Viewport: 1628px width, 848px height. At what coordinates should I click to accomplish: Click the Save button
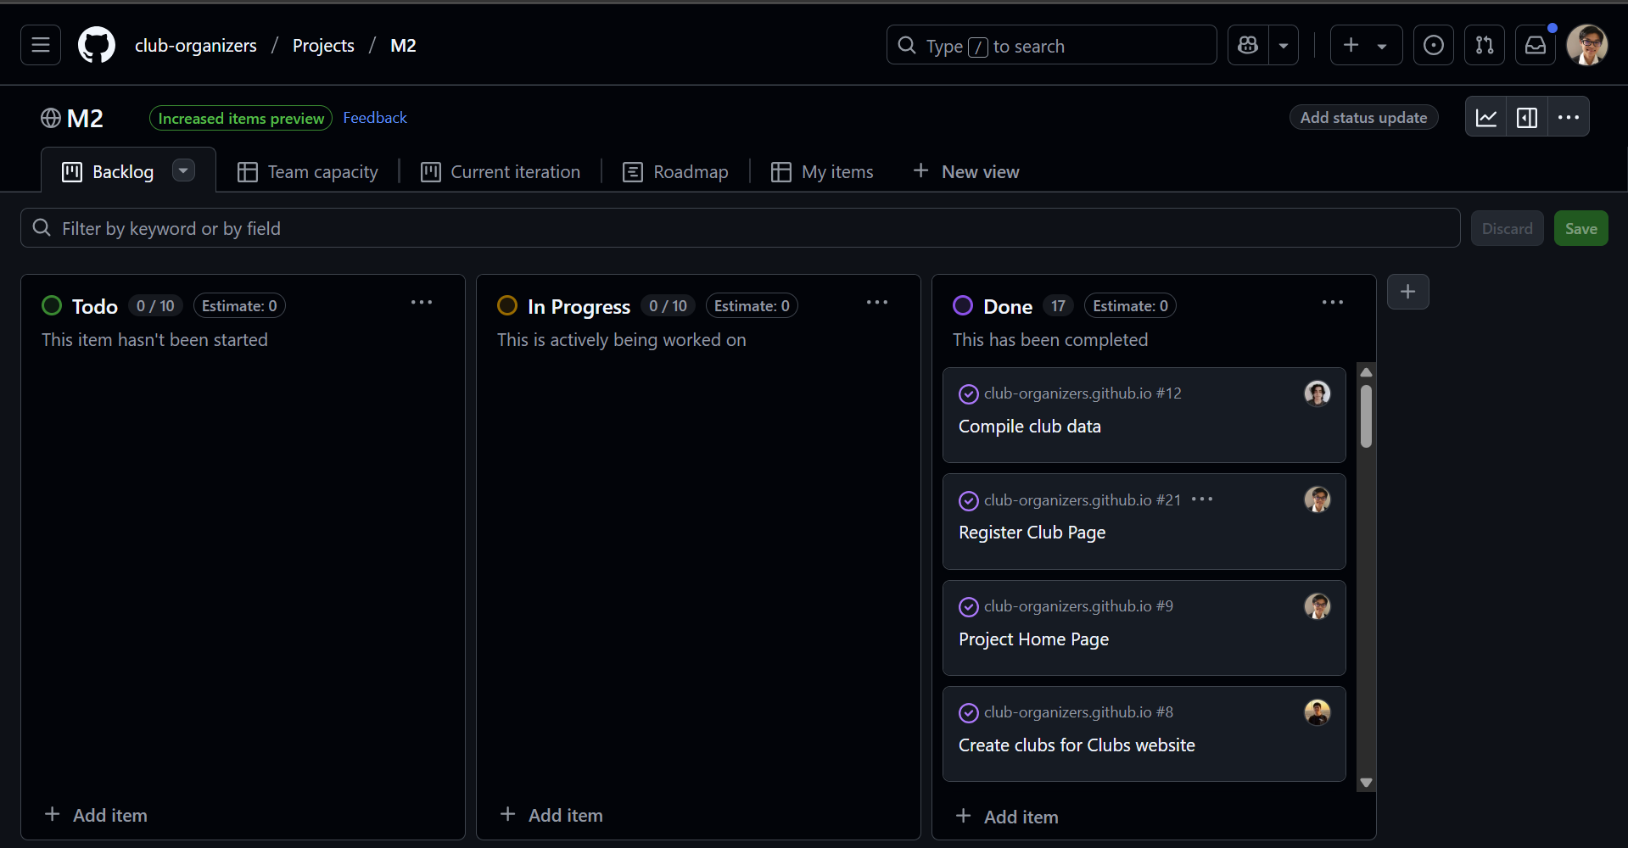coord(1580,229)
